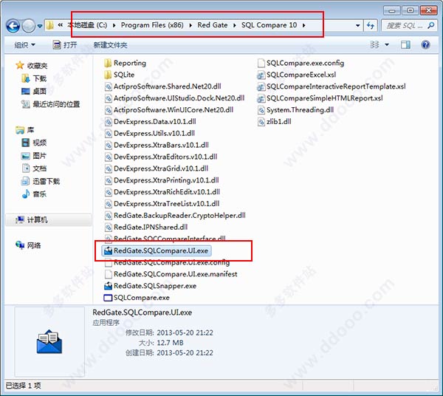Screen dimensions: 443x396
Task: Open 图片 (Pictures) library
Action: pos(34,155)
